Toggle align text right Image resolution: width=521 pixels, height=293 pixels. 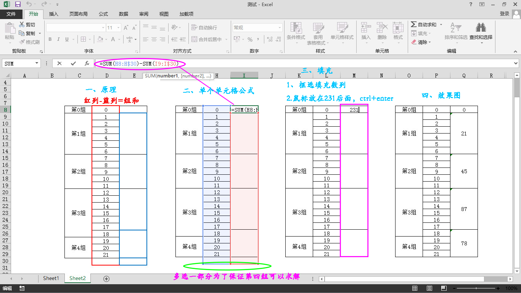click(163, 39)
